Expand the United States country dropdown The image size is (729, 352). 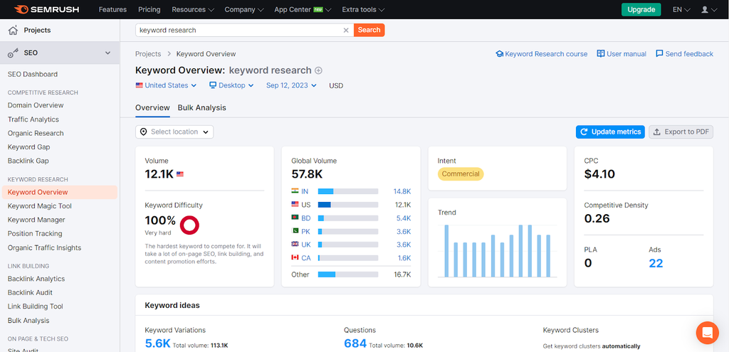click(167, 85)
